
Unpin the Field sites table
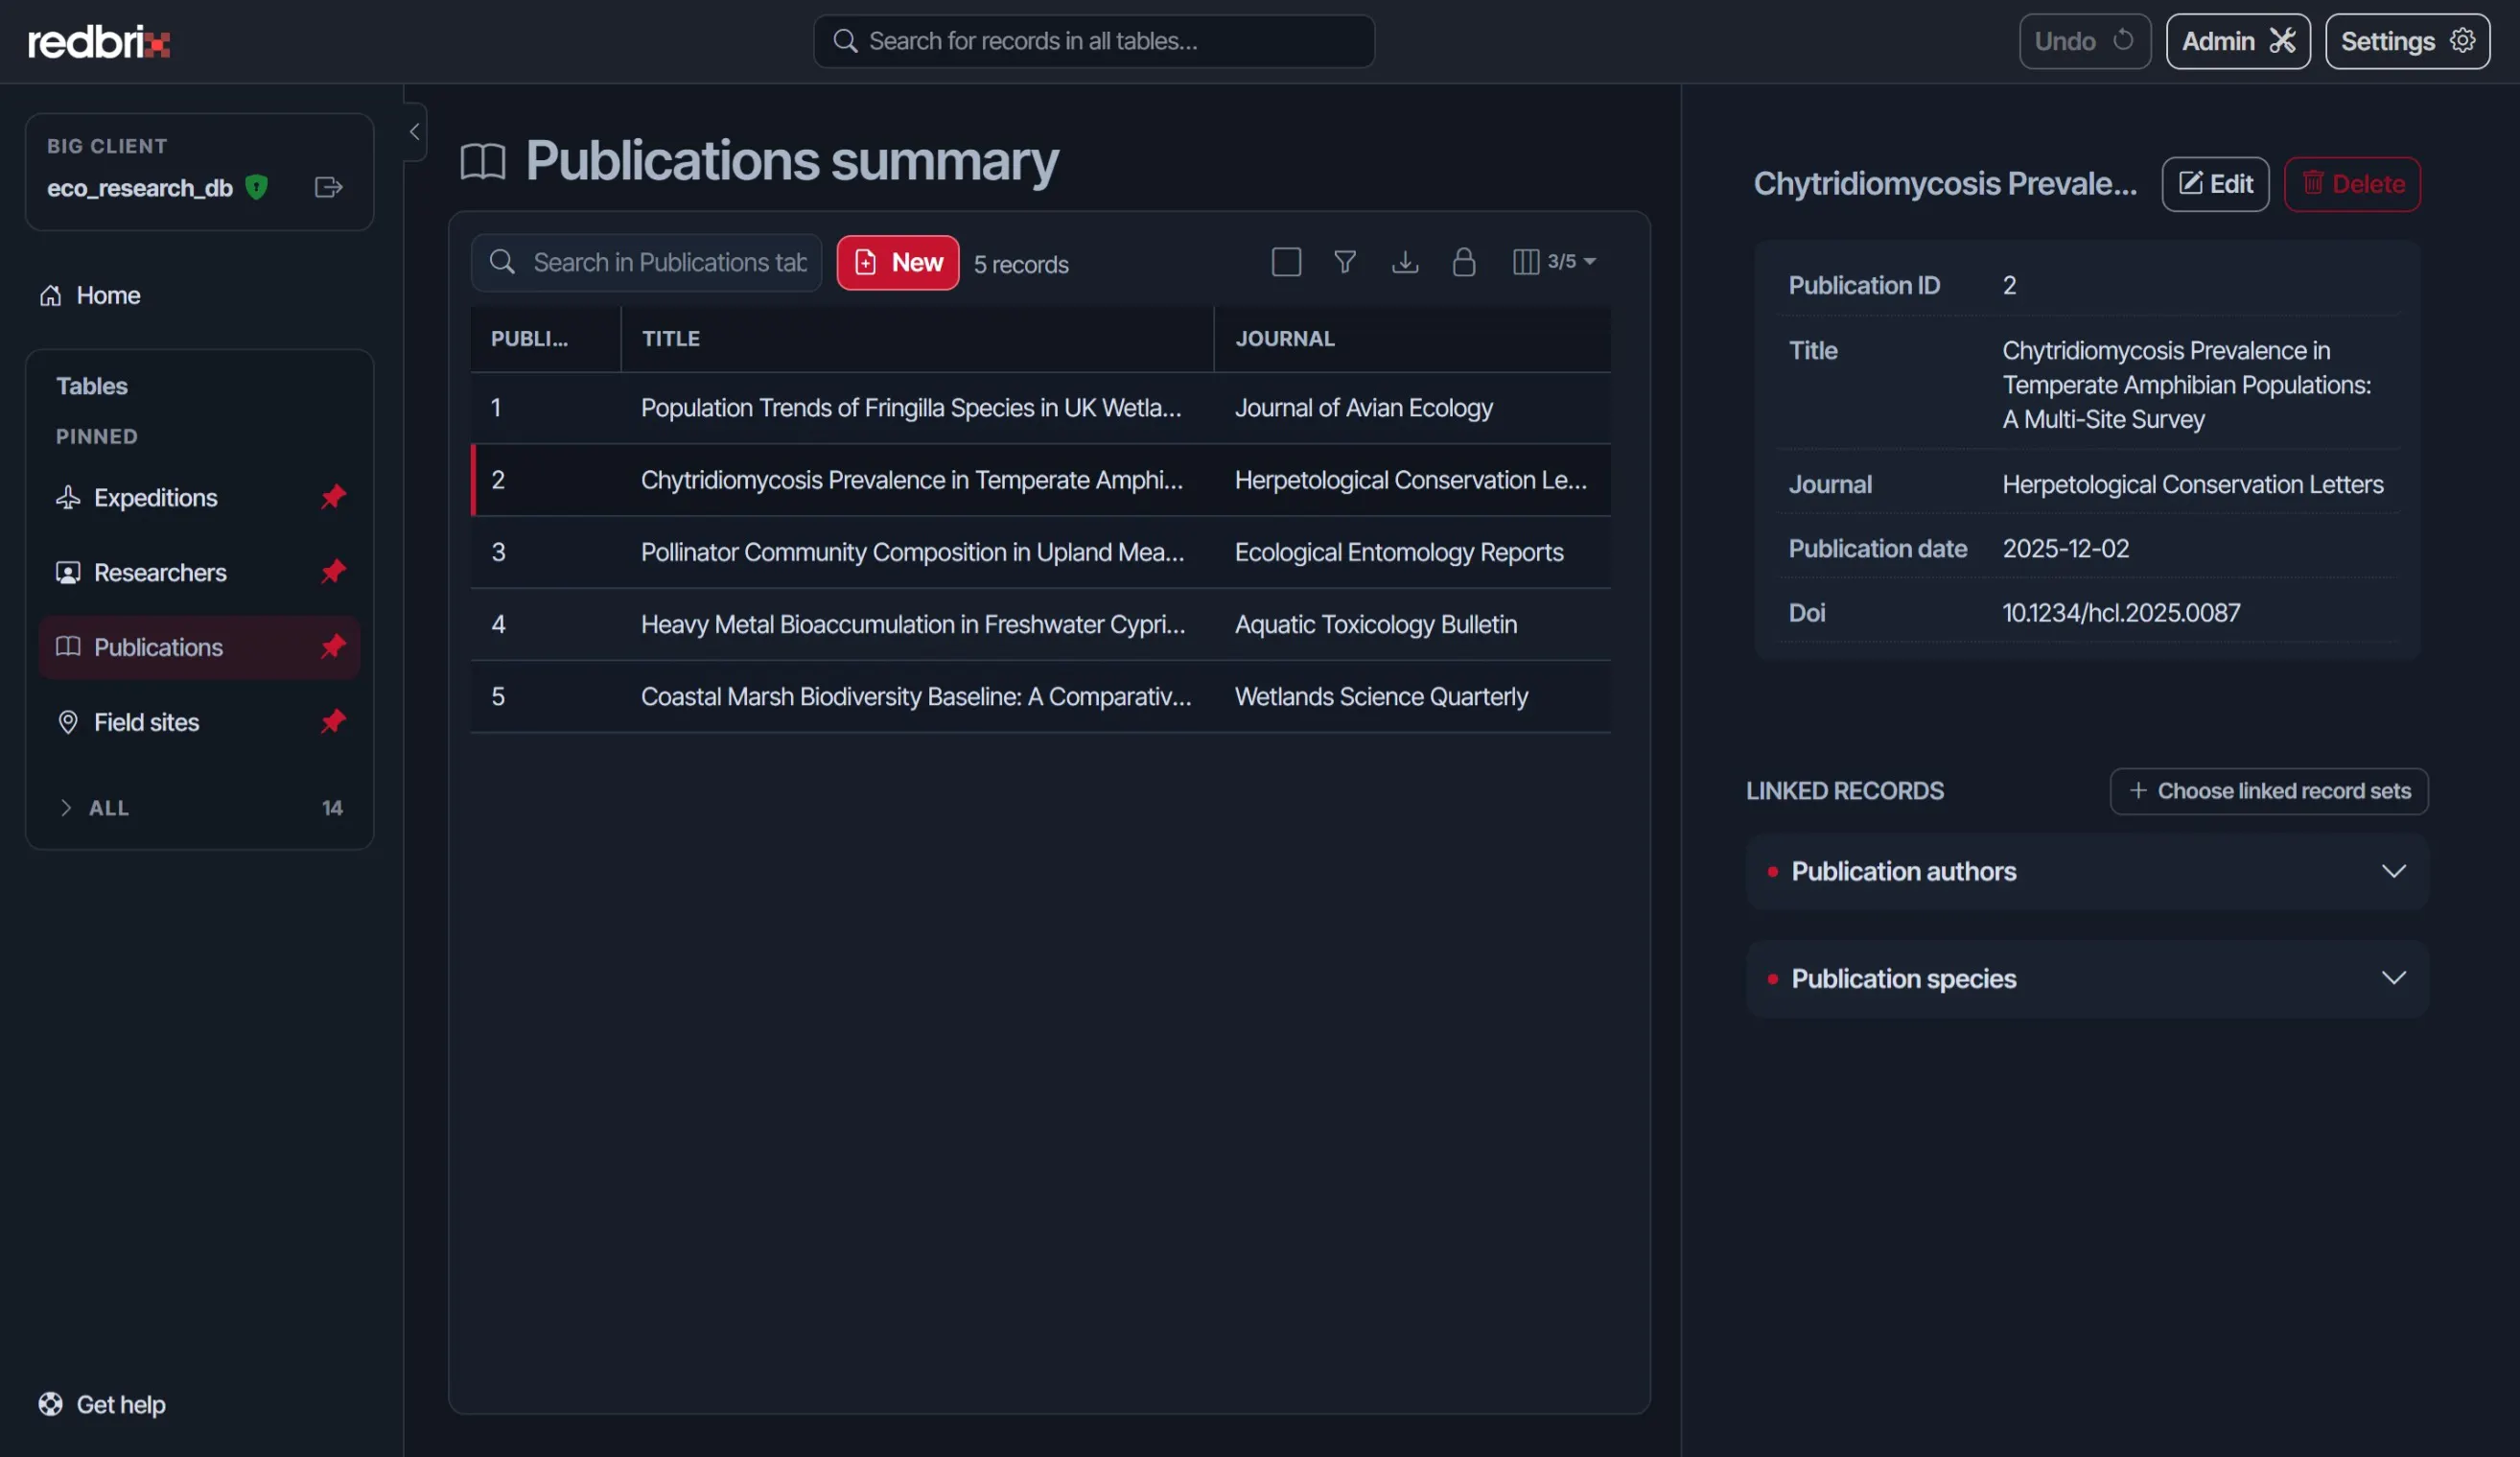(333, 721)
